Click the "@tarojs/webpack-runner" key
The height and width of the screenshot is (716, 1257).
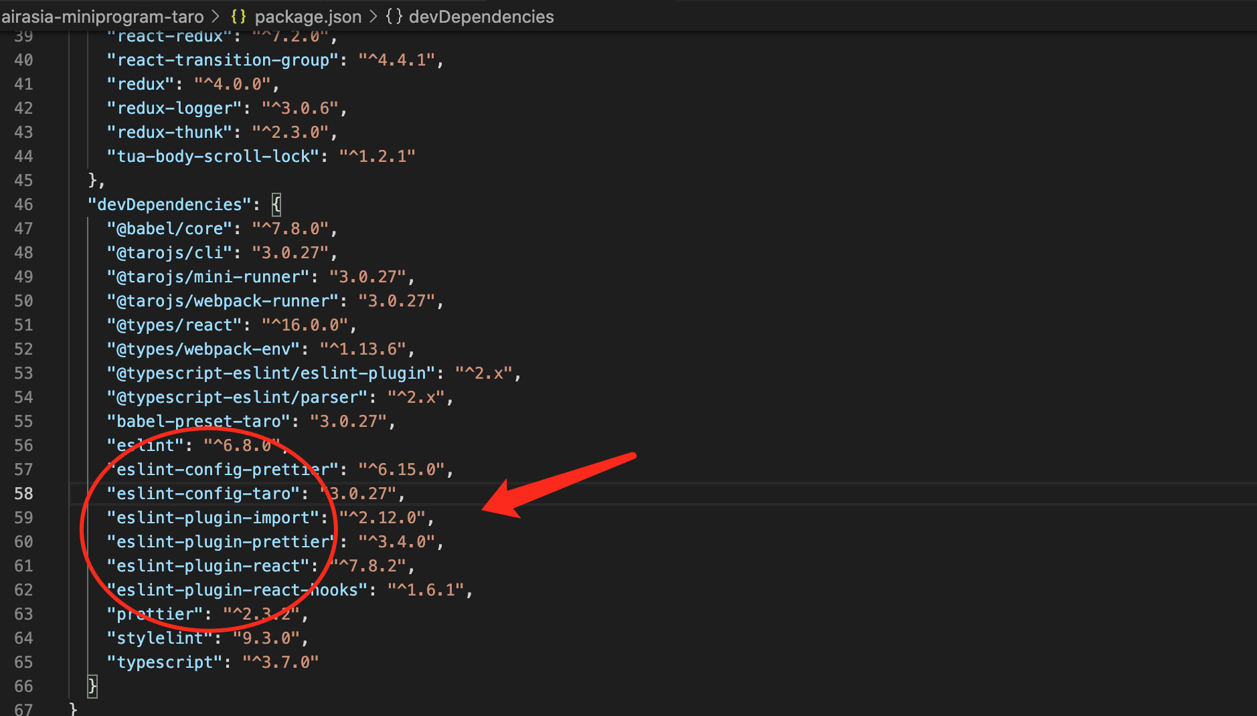[223, 301]
